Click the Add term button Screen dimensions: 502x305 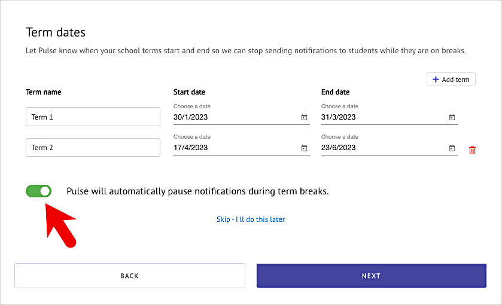451,80
